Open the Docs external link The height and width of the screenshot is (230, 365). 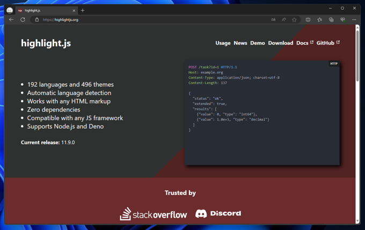305,43
